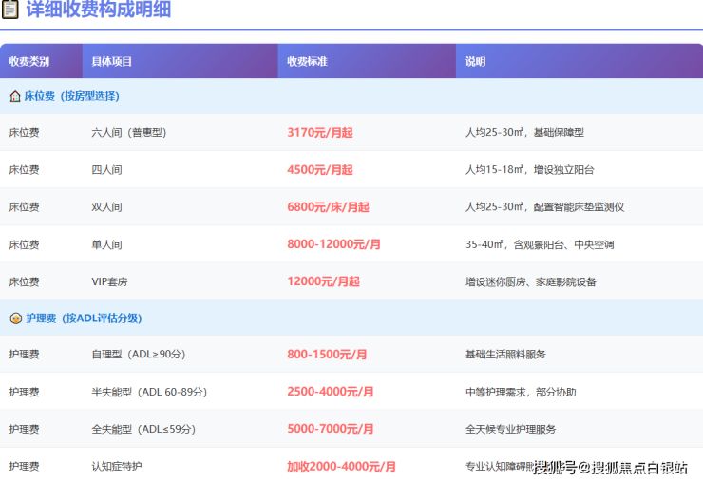
Task: Click the 自理型（ADL≥90分）item
Action: [139, 355]
